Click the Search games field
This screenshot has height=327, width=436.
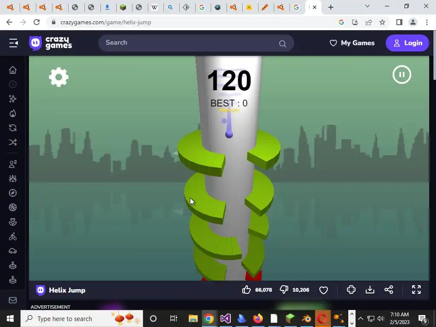coord(196,43)
